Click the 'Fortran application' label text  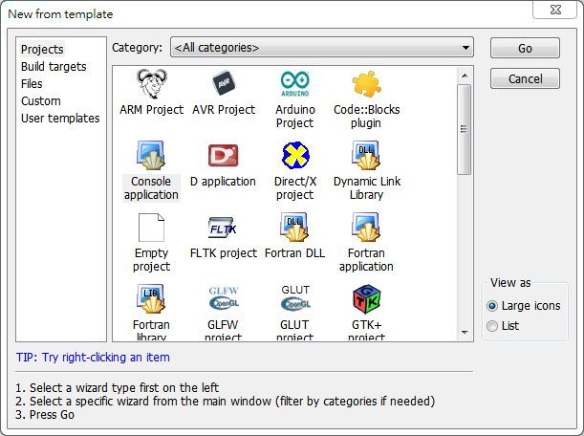click(366, 260)
